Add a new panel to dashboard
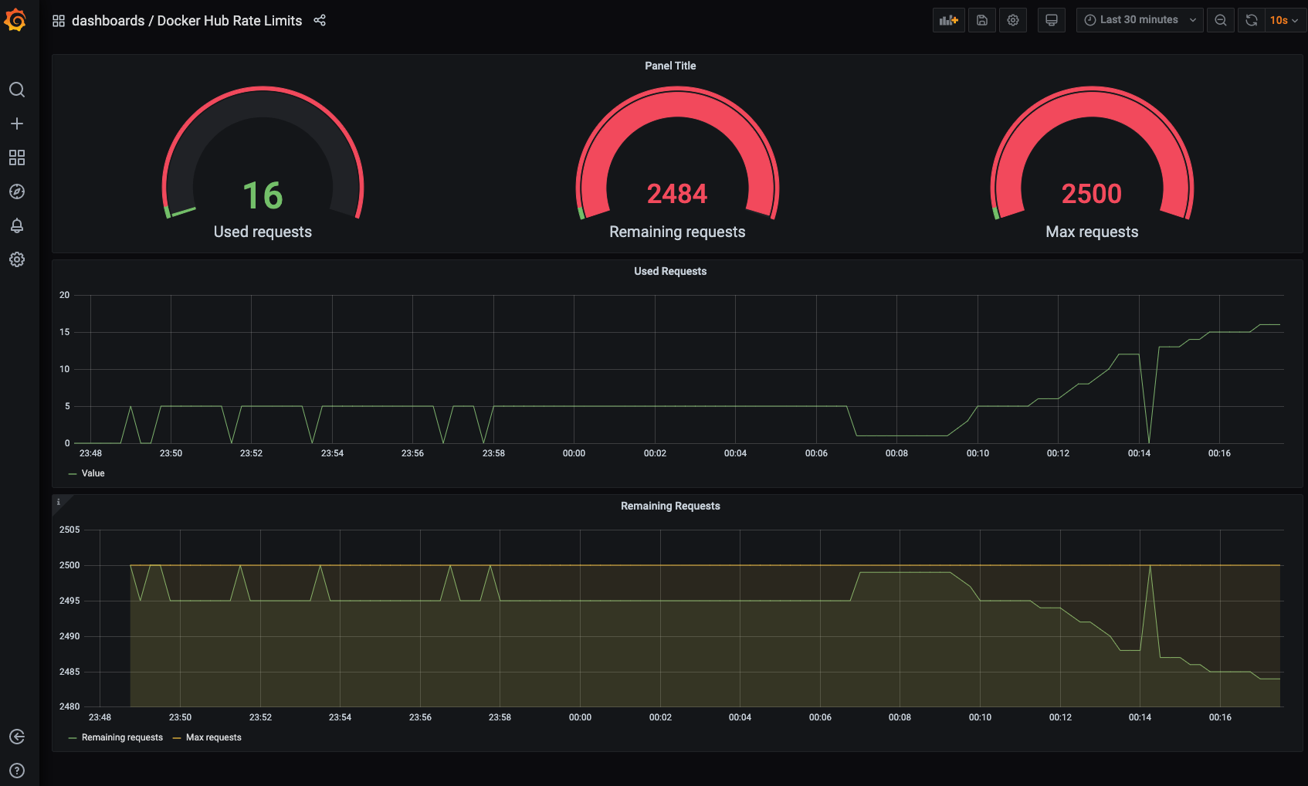Viewport: 1308px width, 786px height. click(x=949, y=20)
